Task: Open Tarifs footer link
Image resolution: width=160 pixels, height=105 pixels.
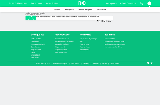Action: [x=33, y=52]
